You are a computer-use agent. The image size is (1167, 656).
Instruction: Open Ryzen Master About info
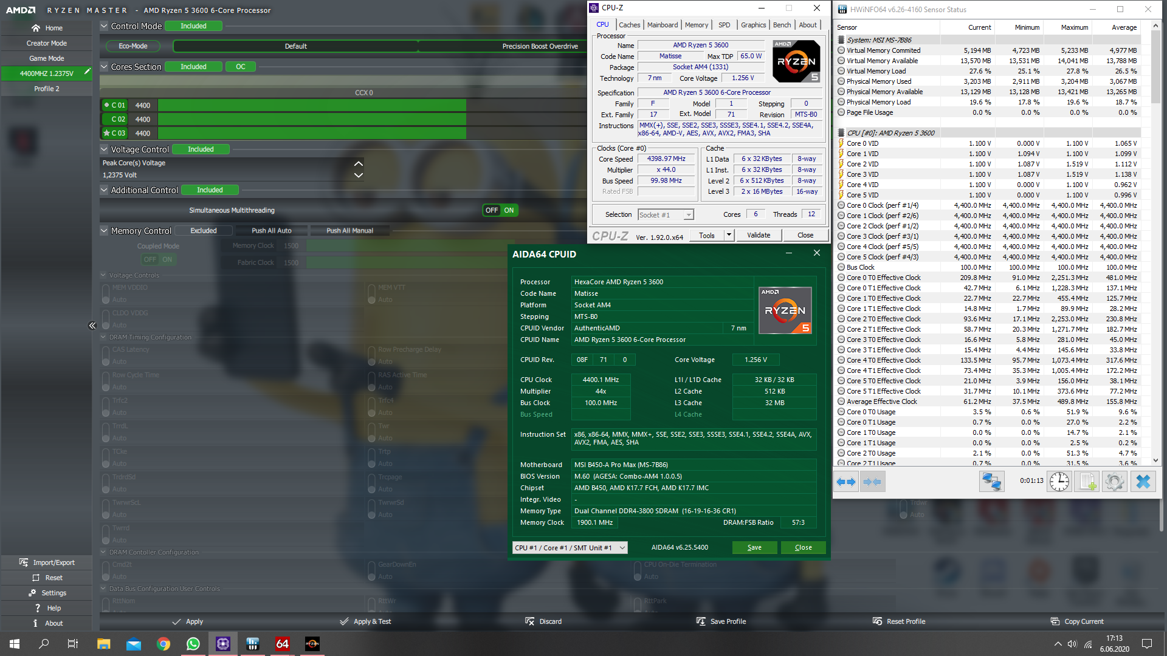[46, 623]
